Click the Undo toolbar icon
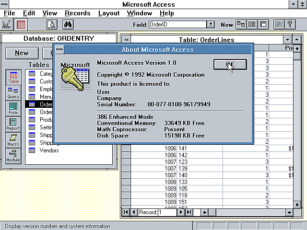This screenshot has width=307, height=230. (279, 24)
